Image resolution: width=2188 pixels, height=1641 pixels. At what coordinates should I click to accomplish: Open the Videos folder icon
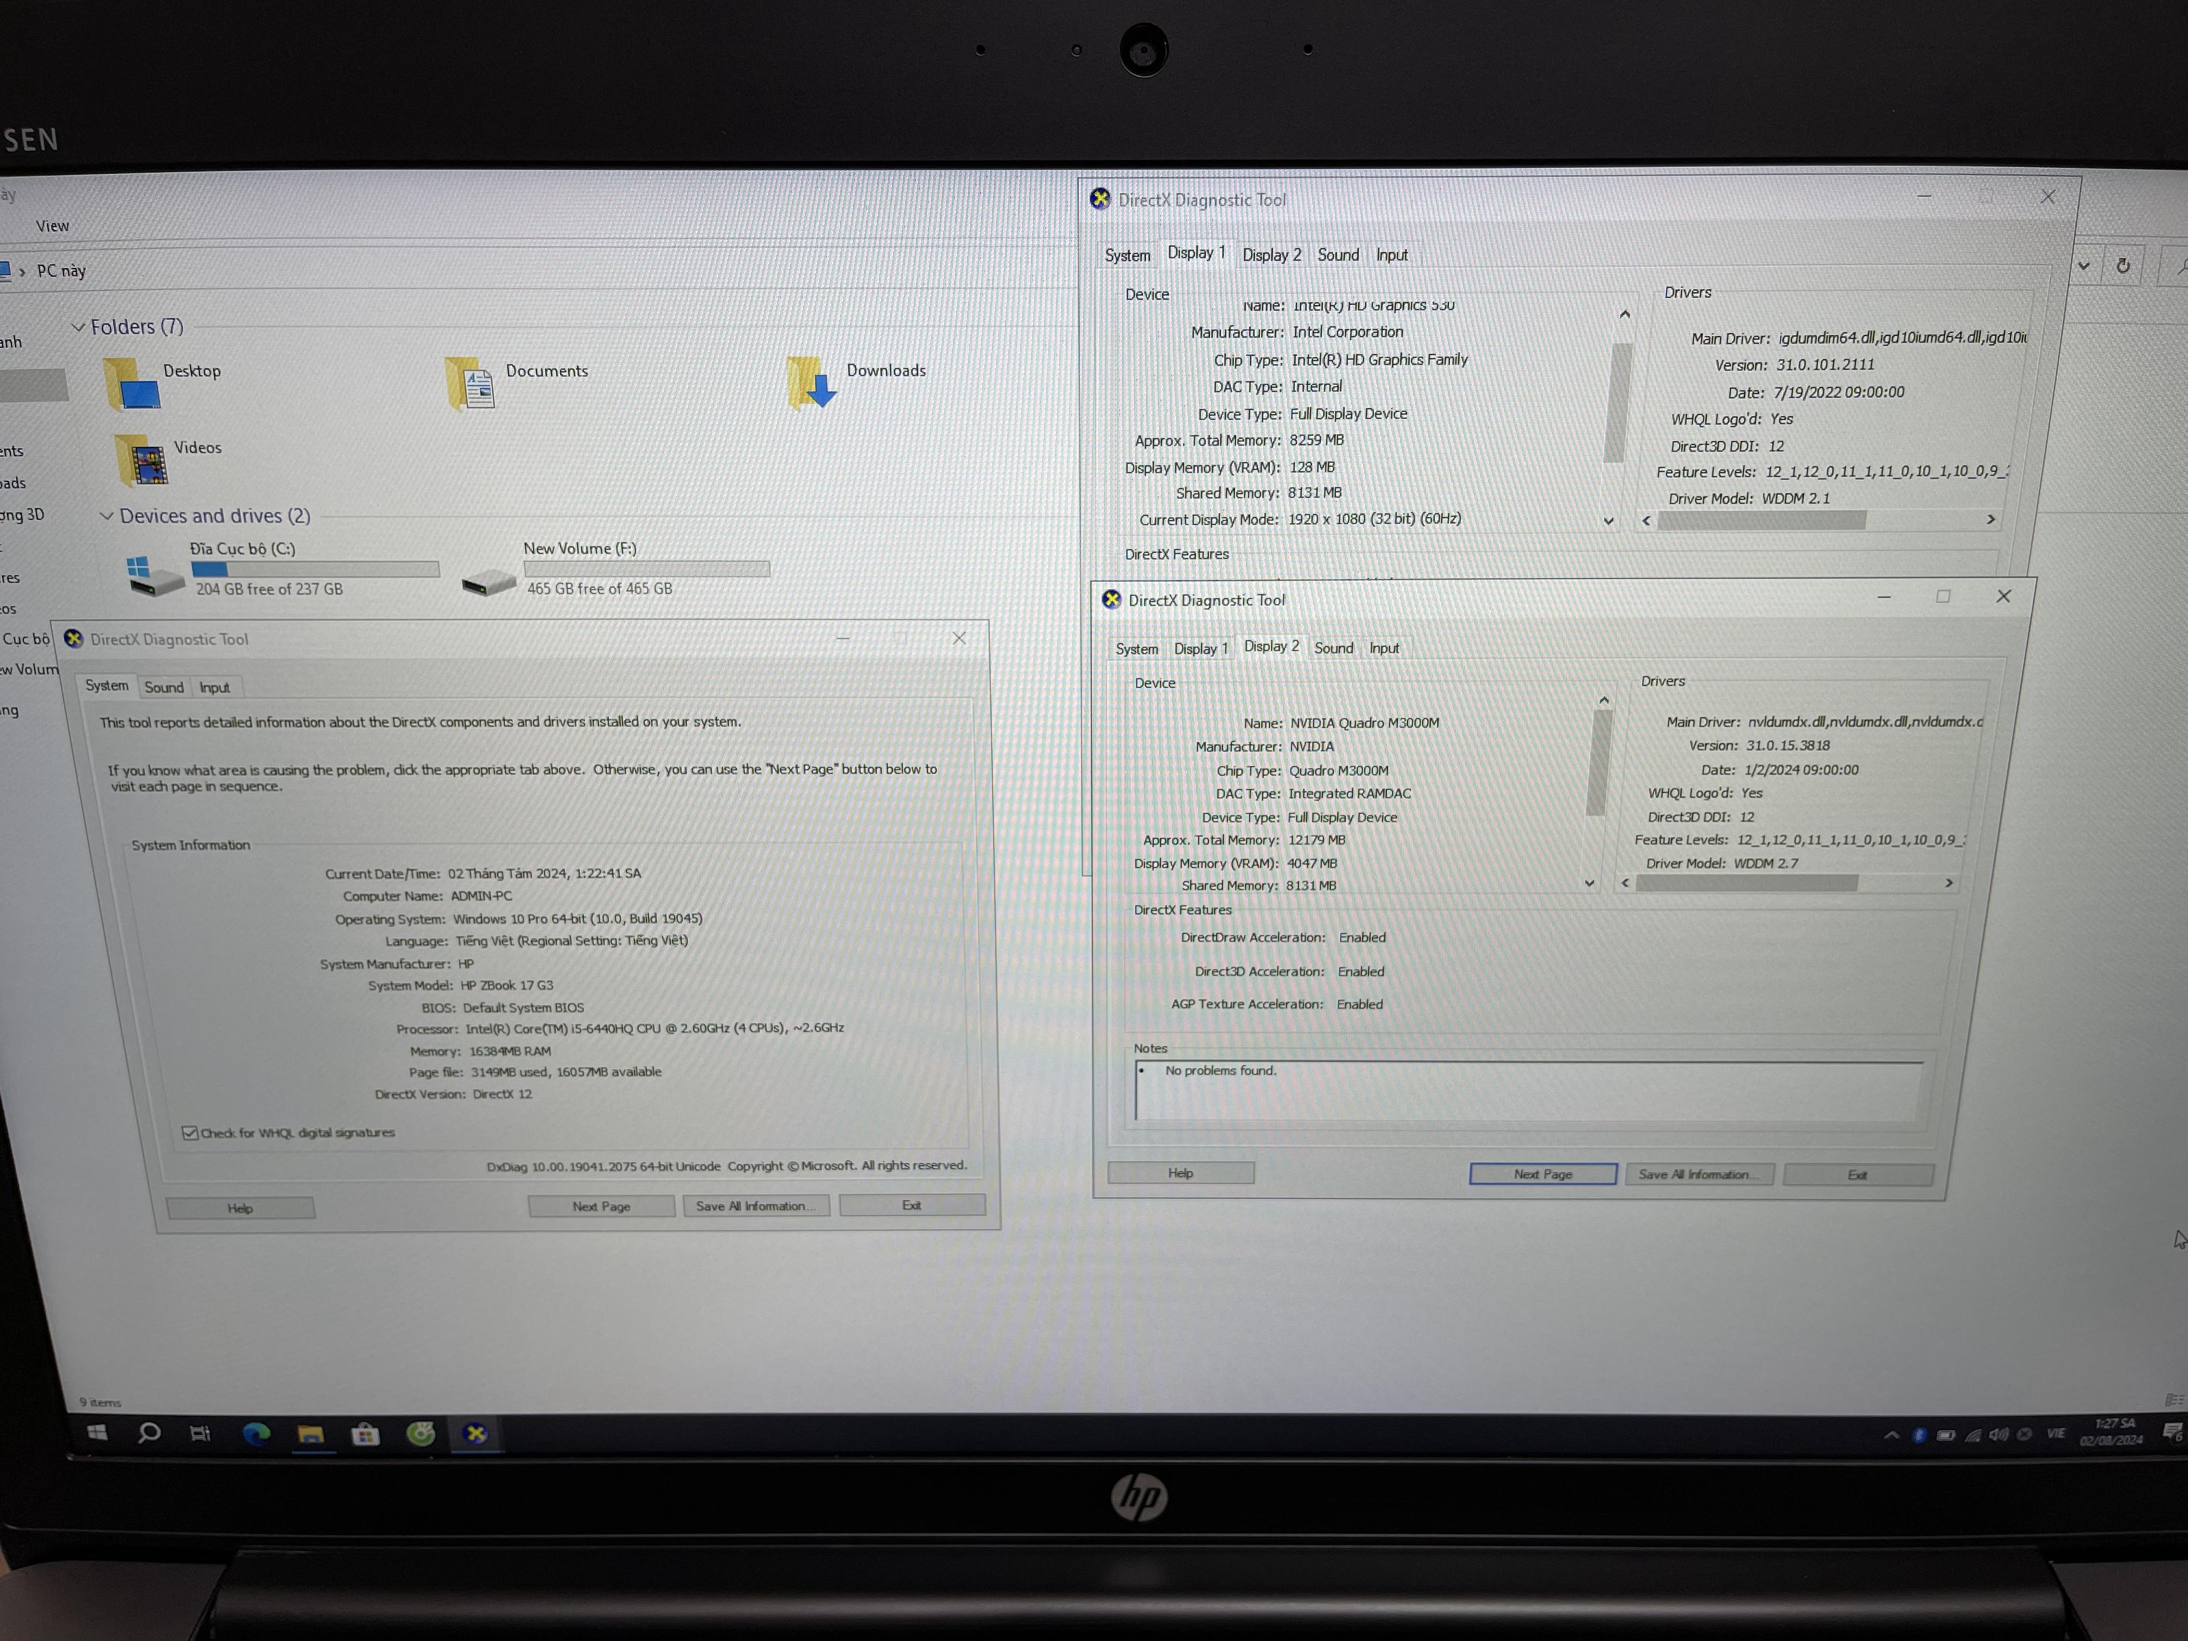pyautogui.click(x=142, y=460)
